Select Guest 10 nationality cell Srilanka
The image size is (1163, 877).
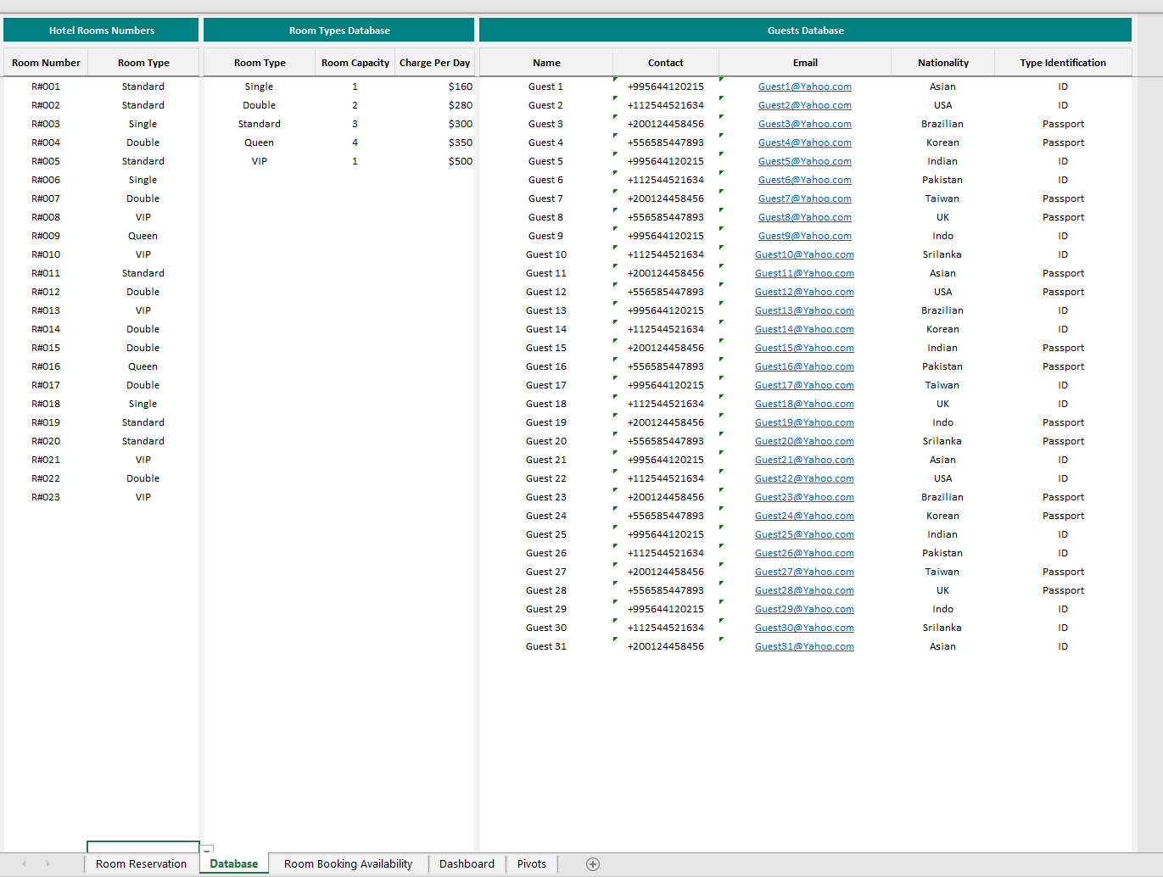[943, 254]
